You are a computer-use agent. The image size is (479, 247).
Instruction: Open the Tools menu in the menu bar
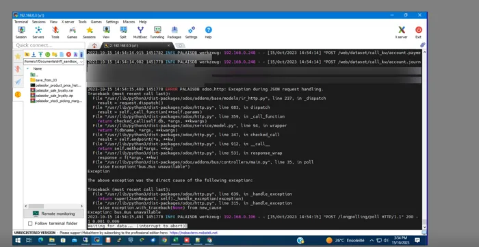(x=83, y=22)
